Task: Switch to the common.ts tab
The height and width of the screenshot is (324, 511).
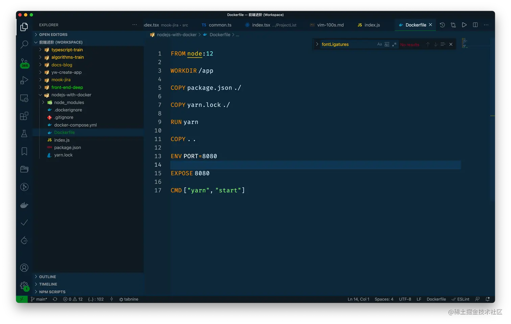Action: click(x=216, y=25)
